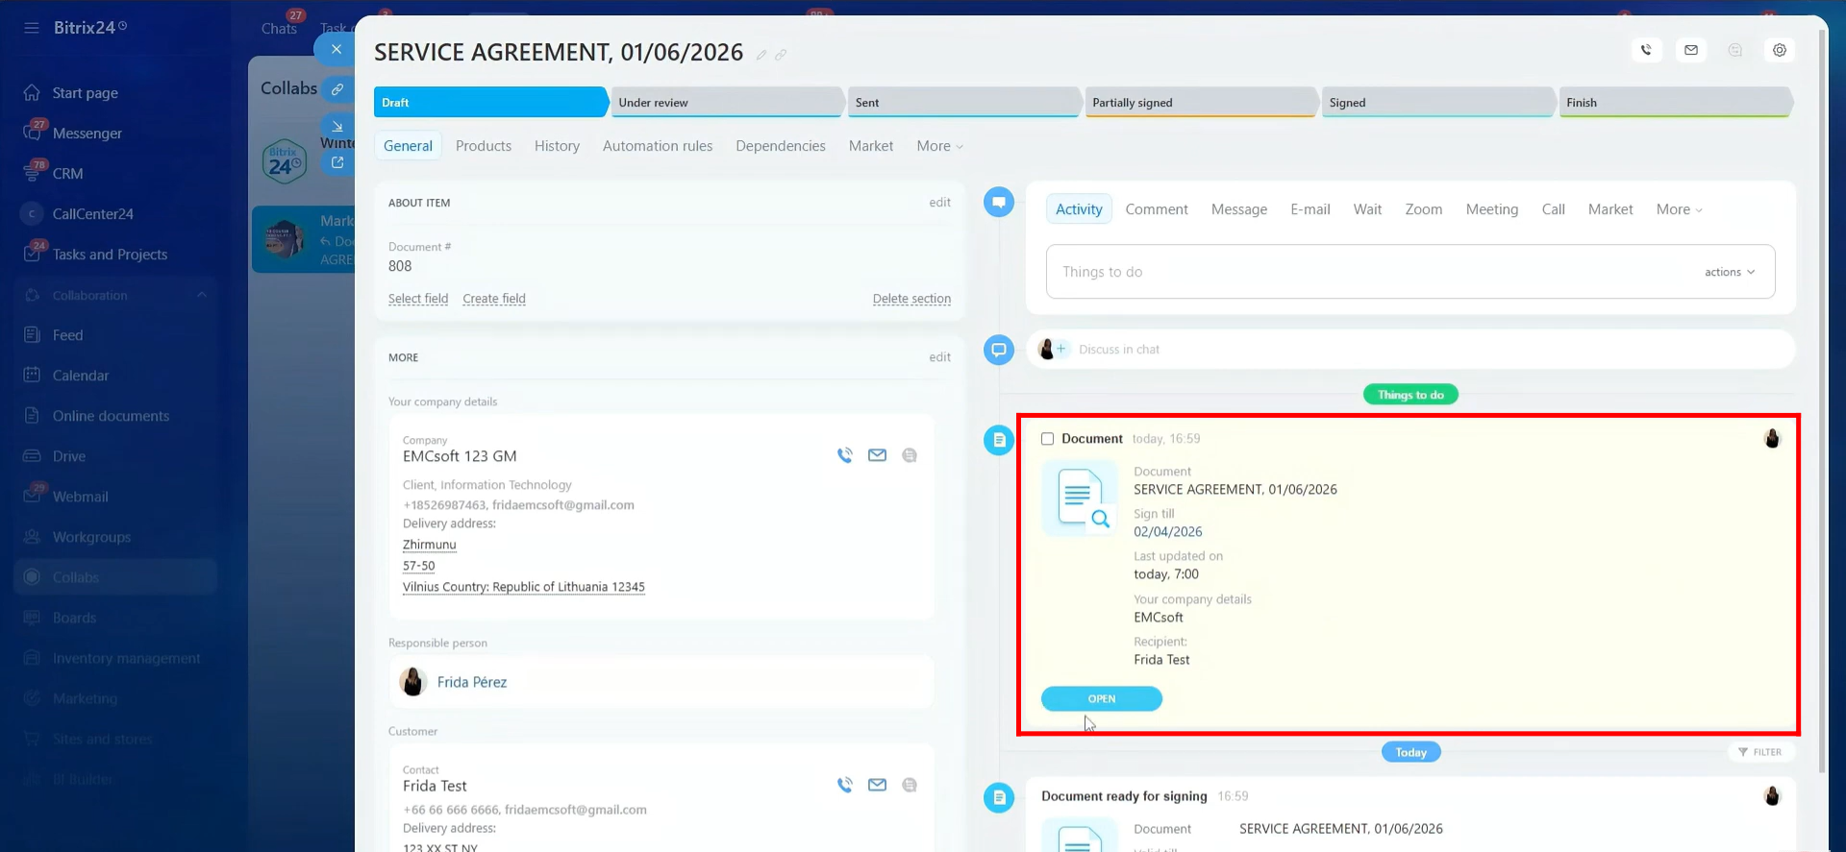
Task: Copy link using the chain icon by title
Action: 781,55
